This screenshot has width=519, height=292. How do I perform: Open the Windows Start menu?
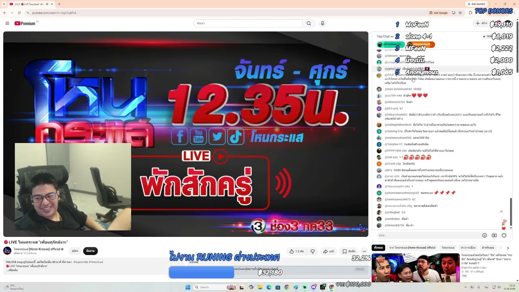(x=188, y=287)
